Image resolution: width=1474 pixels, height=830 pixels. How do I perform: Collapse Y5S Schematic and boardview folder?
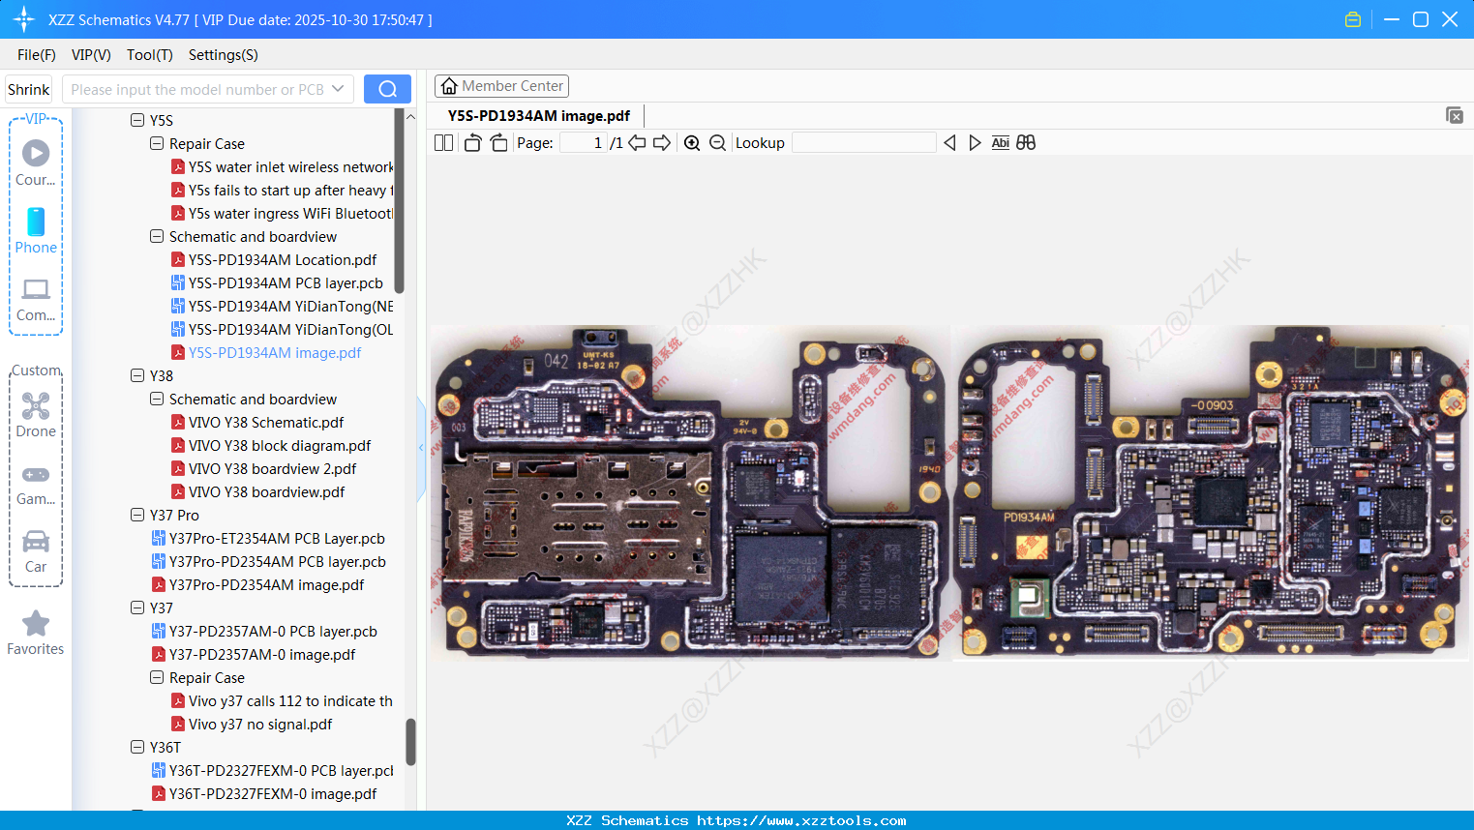157,236
